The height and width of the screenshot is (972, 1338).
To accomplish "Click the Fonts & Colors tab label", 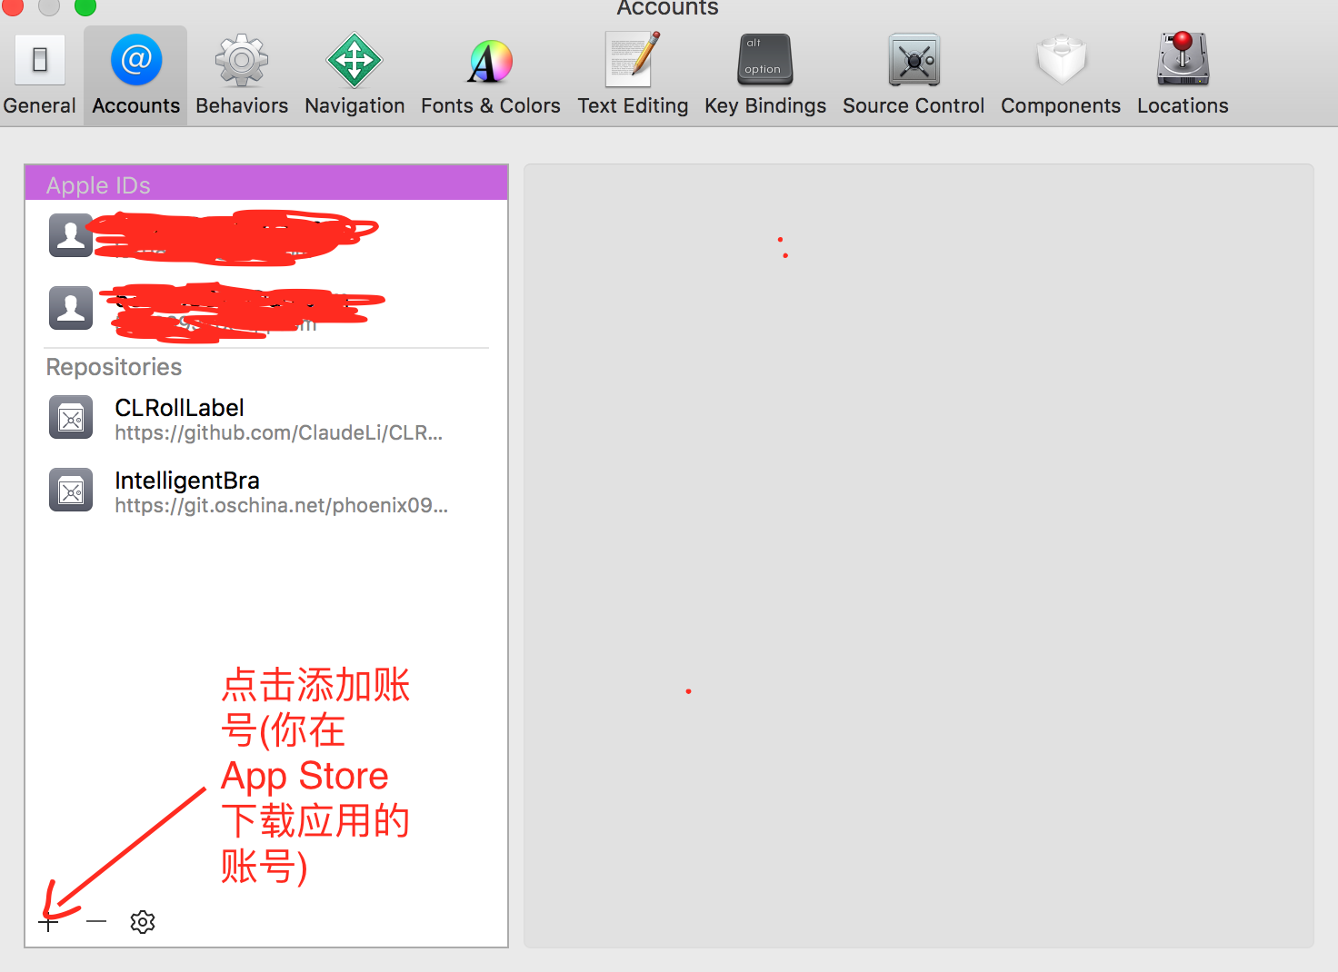I will [491, 105].
